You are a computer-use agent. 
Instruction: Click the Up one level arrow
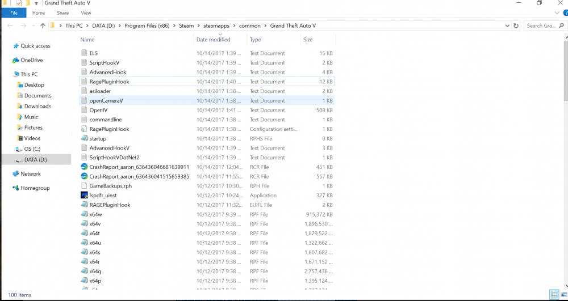pos(43,26)
